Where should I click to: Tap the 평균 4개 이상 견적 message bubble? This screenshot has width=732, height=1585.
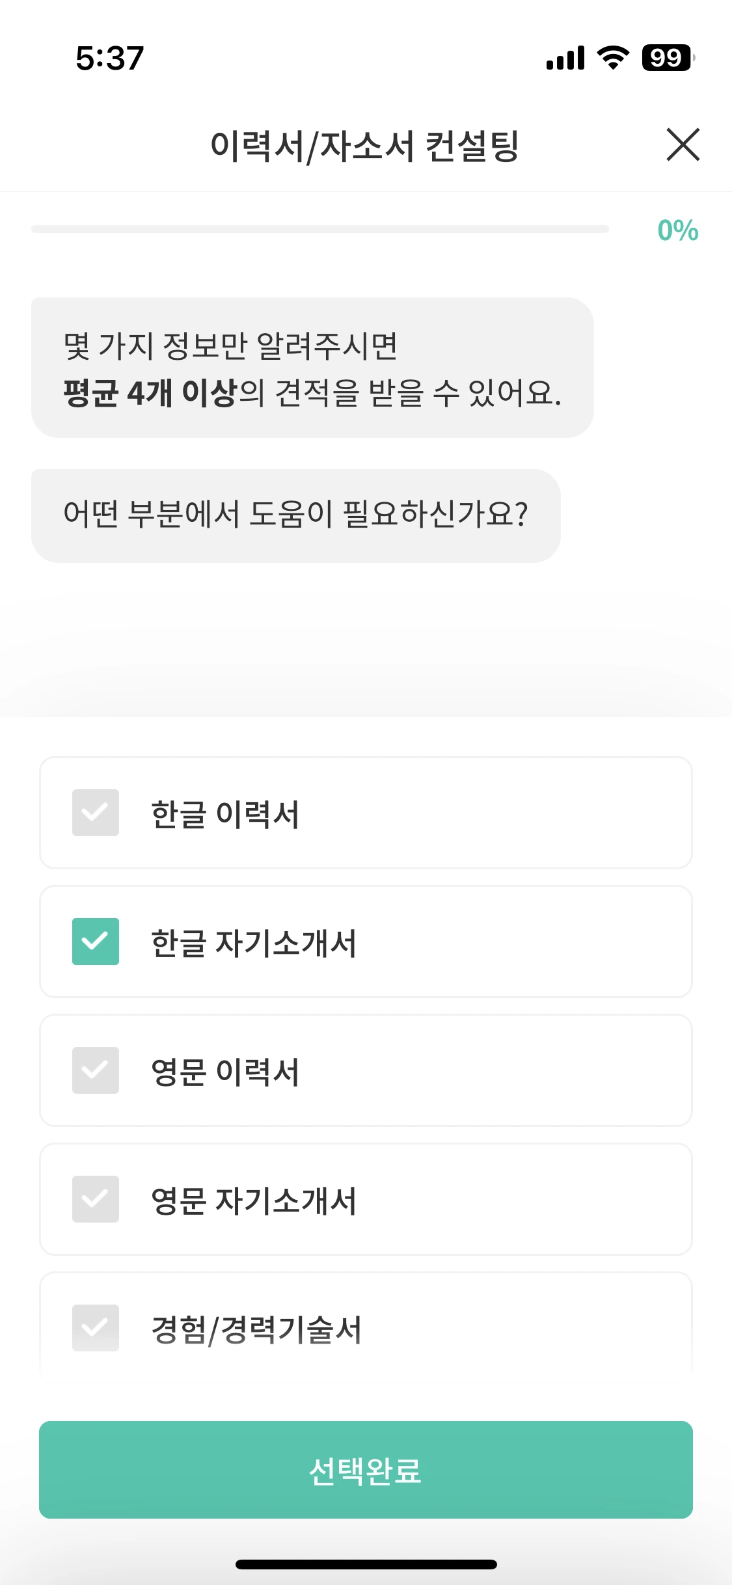point(312,368)
